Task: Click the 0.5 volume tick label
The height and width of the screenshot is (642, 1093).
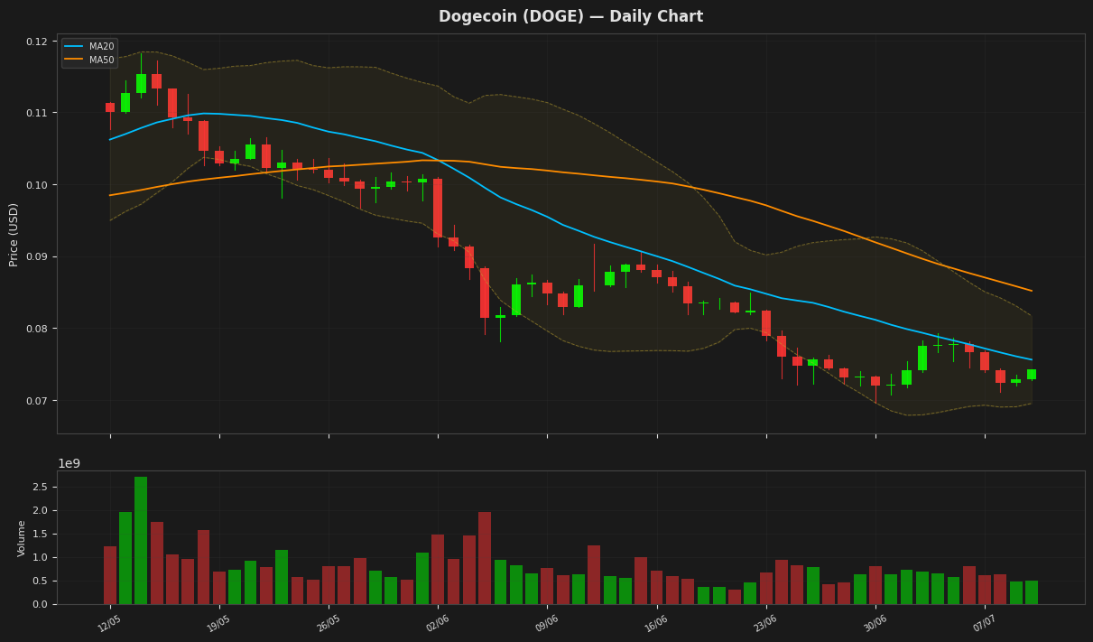Action: tap(42, 581)
